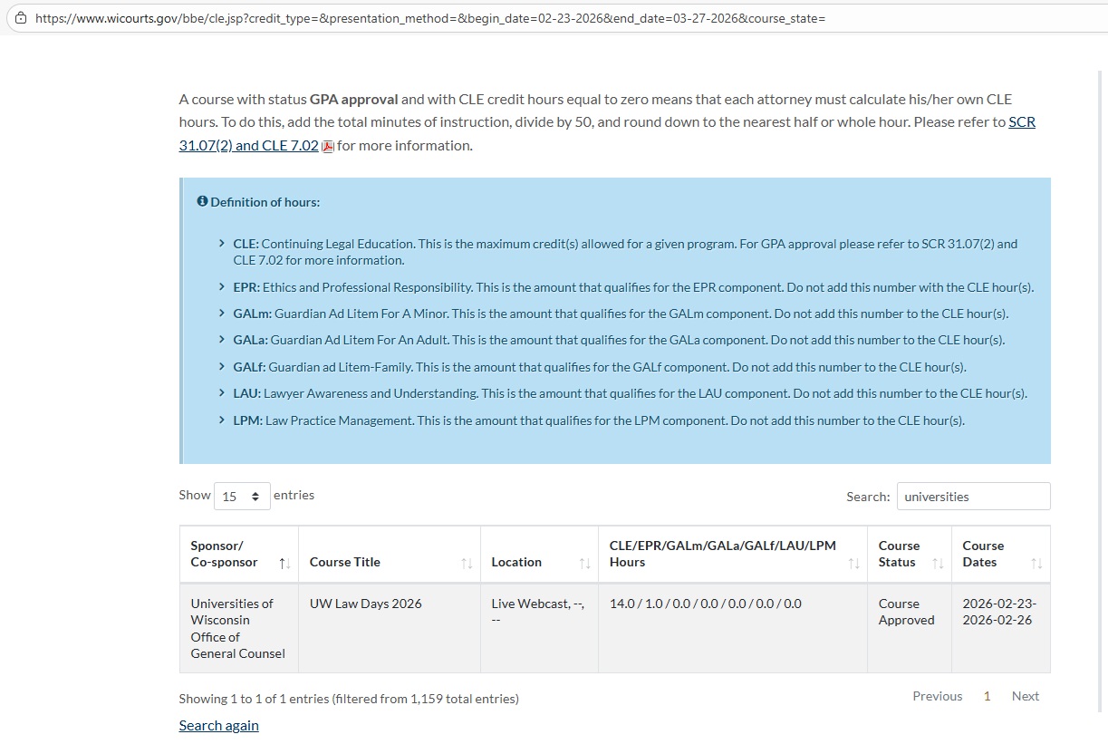Sort by Course Title arrow icon
The image size is (1108, 744).
467,564
